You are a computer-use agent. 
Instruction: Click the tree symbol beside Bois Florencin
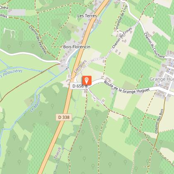(69, 33)
